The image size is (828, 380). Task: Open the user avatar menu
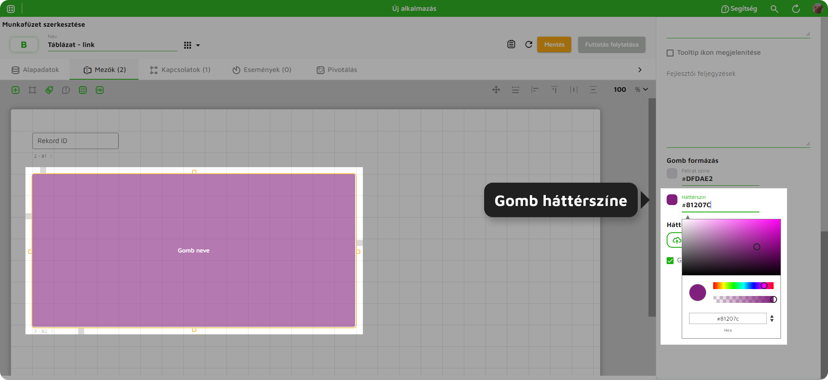[817, 9]
